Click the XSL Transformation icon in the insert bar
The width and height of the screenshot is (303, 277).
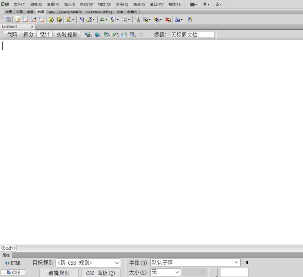coord(190,20)
